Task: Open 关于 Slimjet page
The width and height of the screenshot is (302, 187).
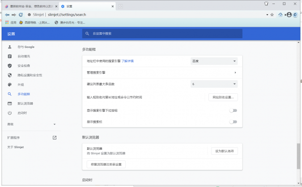Action: point(16,147)
